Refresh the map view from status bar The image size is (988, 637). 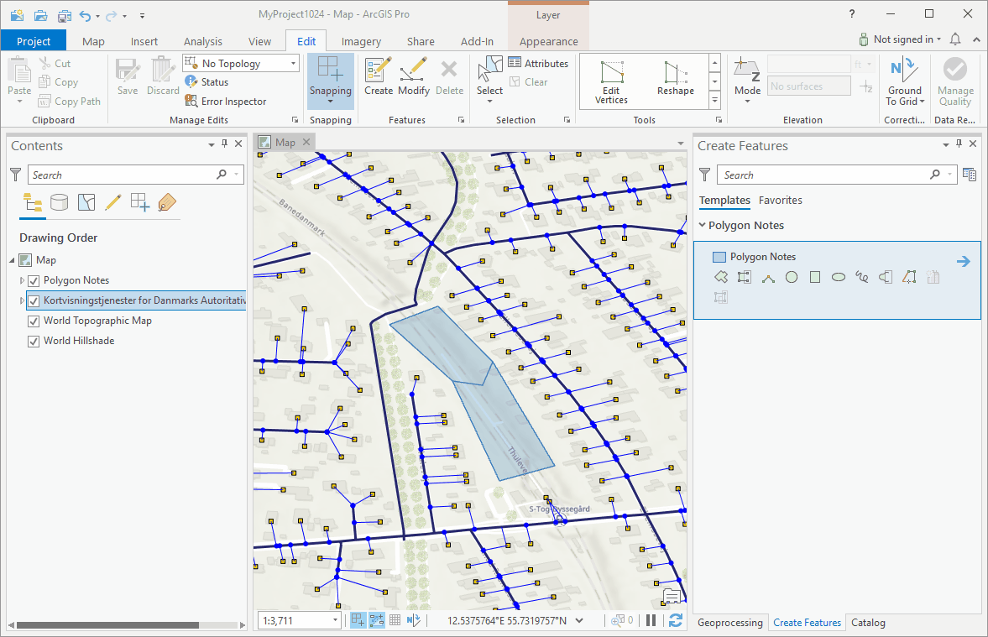tap(675, 621)
